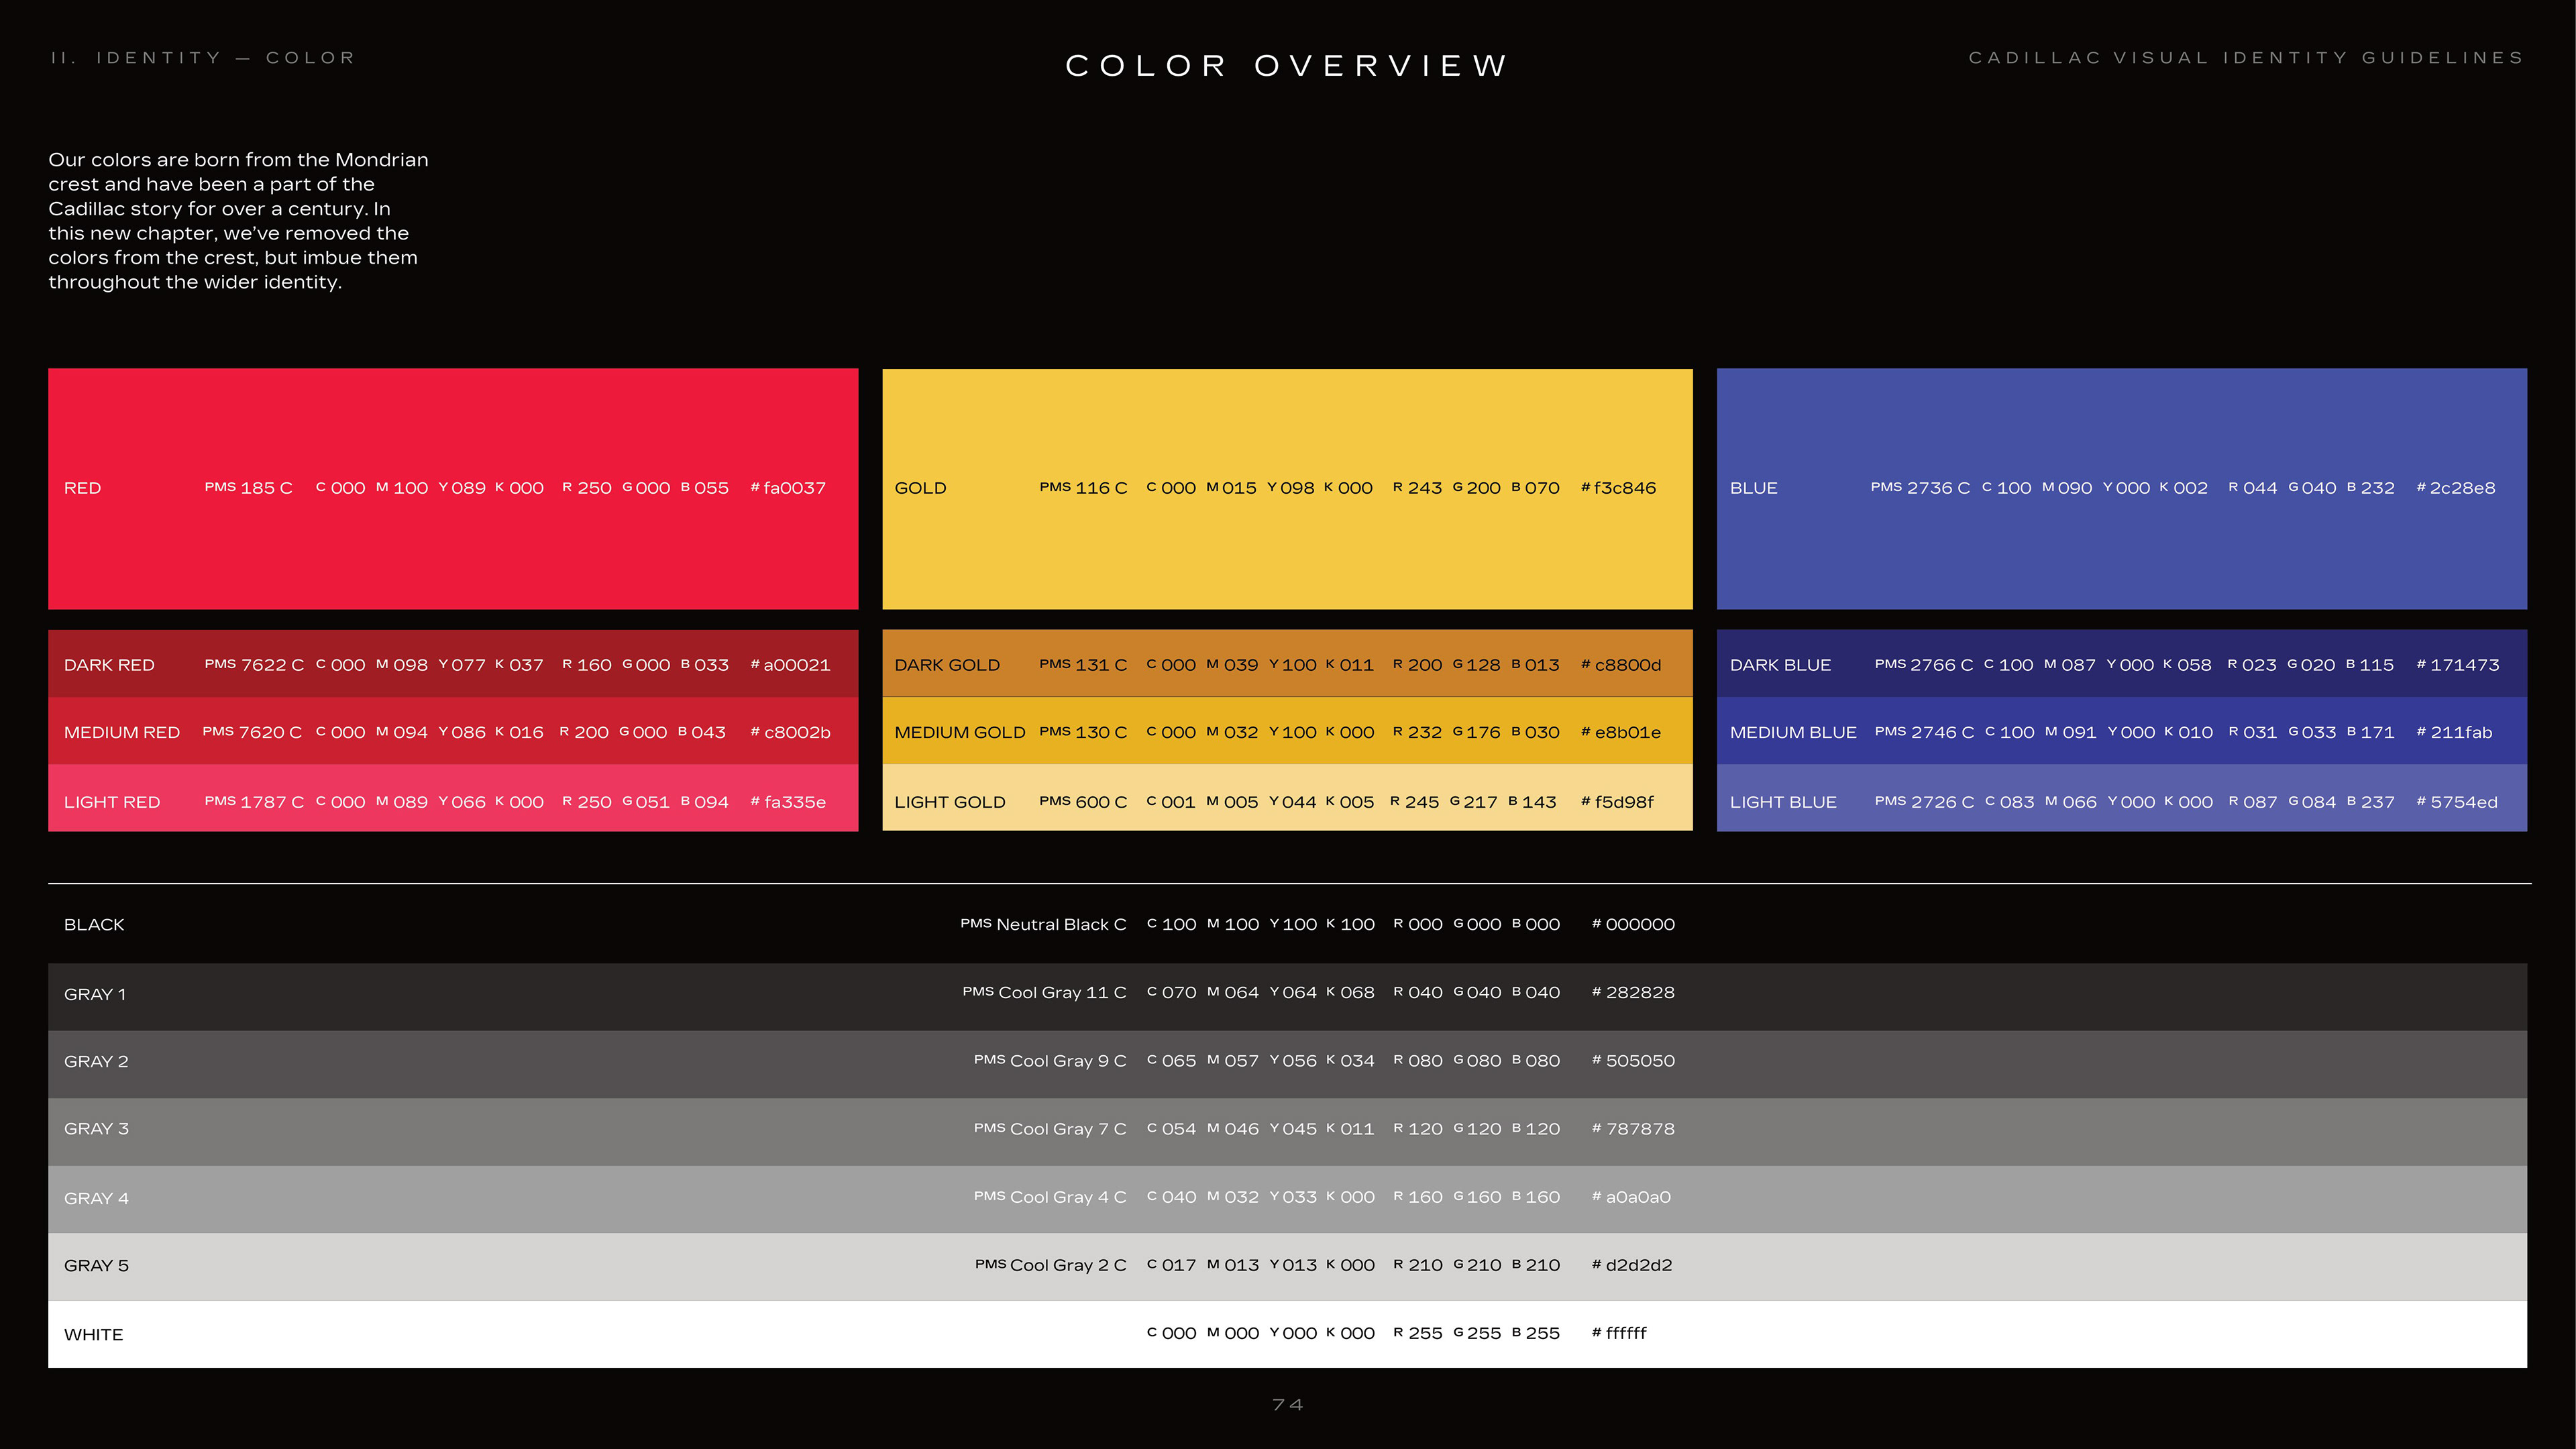Click the hex value #fa0037

coord(788,488)
